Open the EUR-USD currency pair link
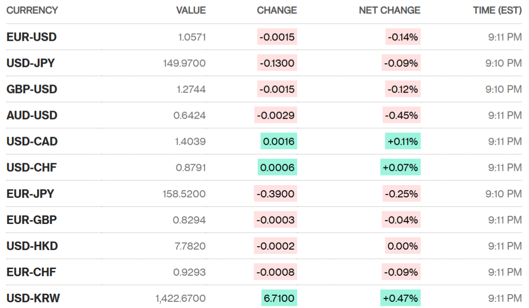This screenshot has height=308, width=529. (31, 37)
